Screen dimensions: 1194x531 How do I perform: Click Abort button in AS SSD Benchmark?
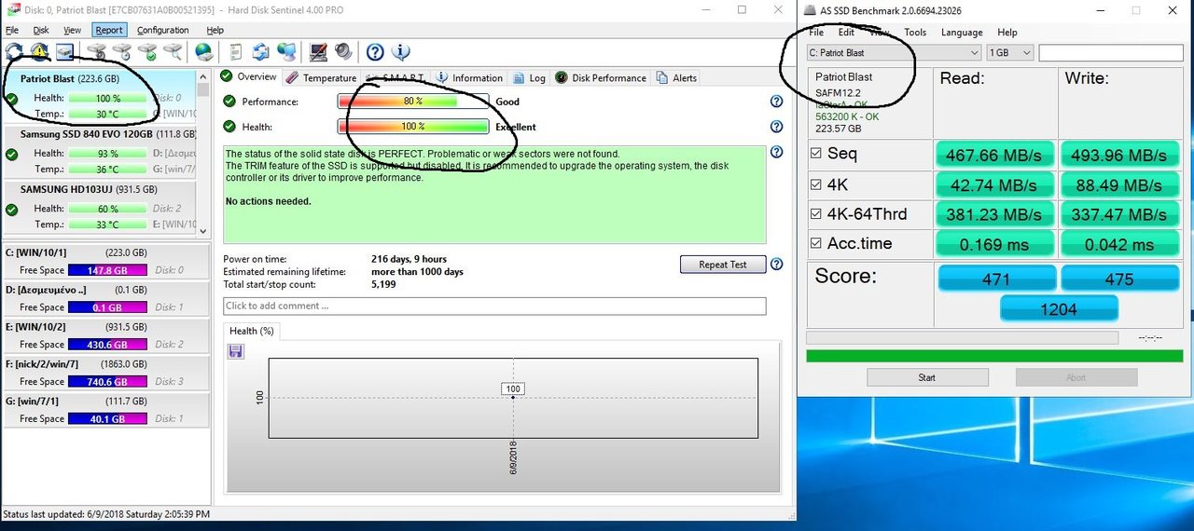[x=1076, y=377]
